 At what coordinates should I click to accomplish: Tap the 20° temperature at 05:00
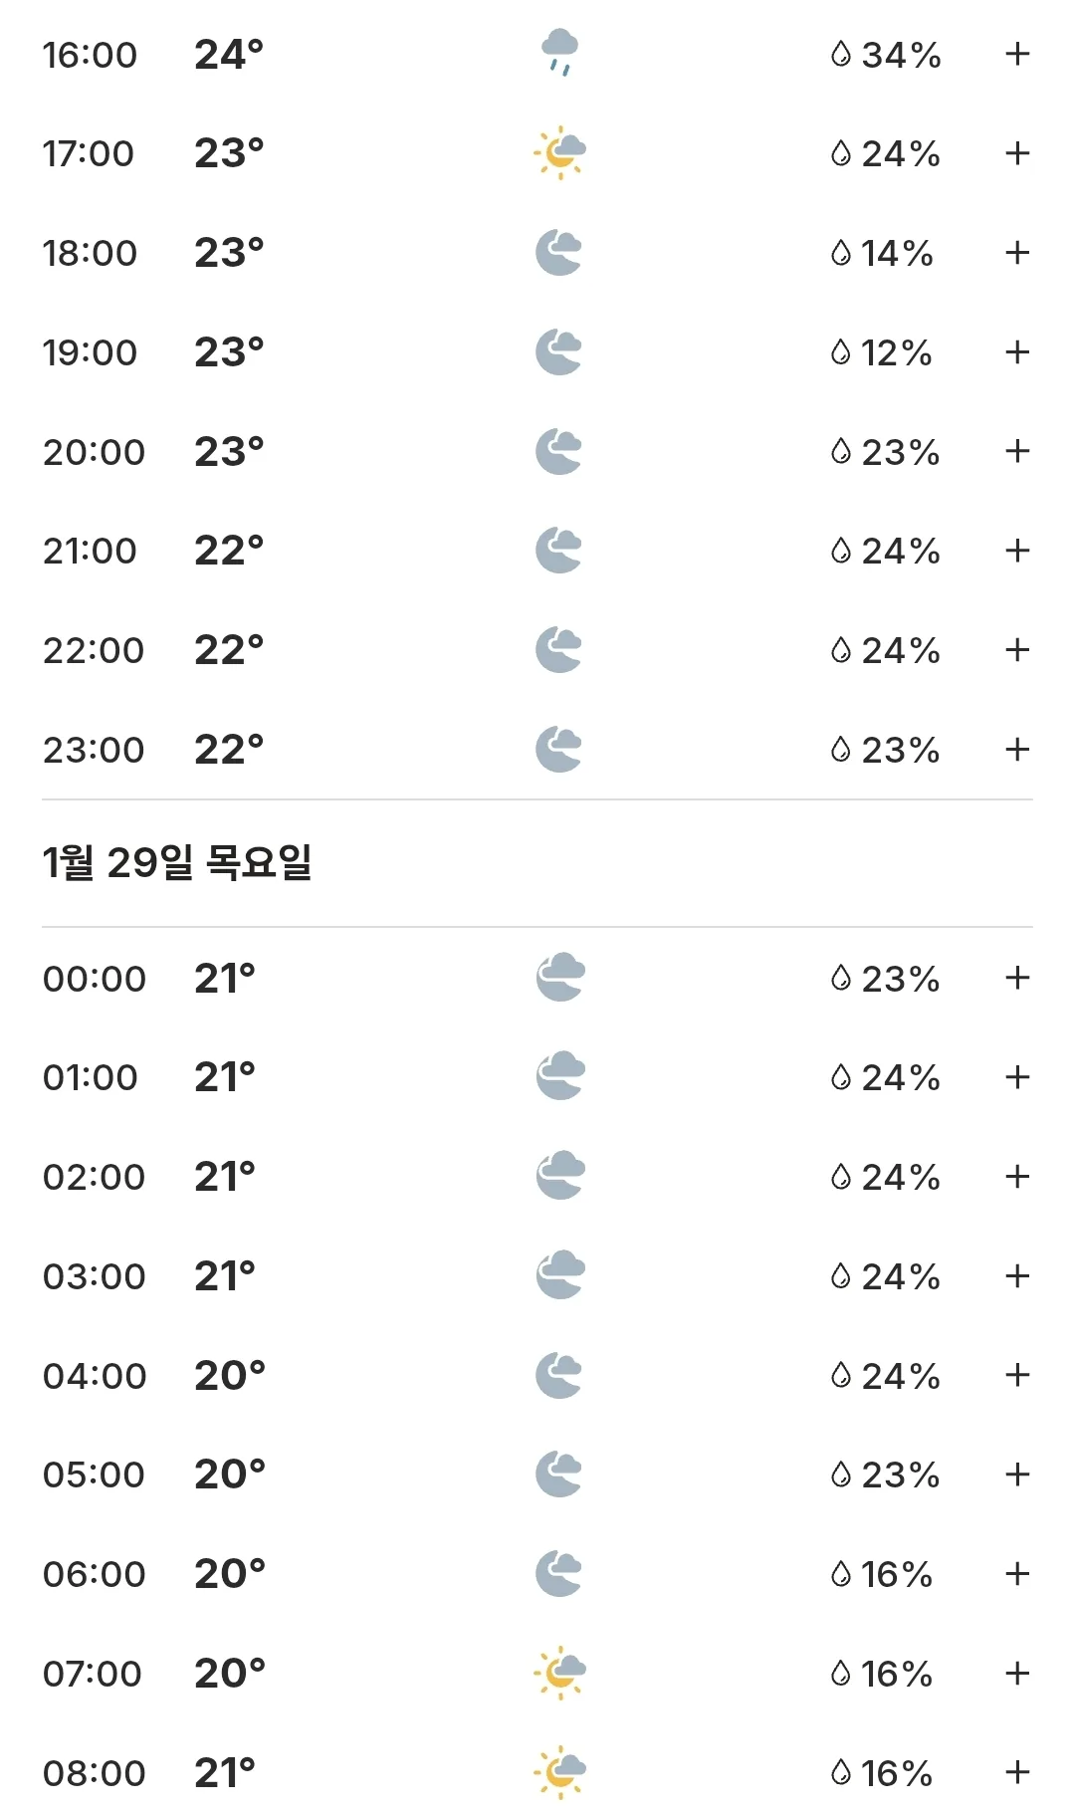point(230,1474)
